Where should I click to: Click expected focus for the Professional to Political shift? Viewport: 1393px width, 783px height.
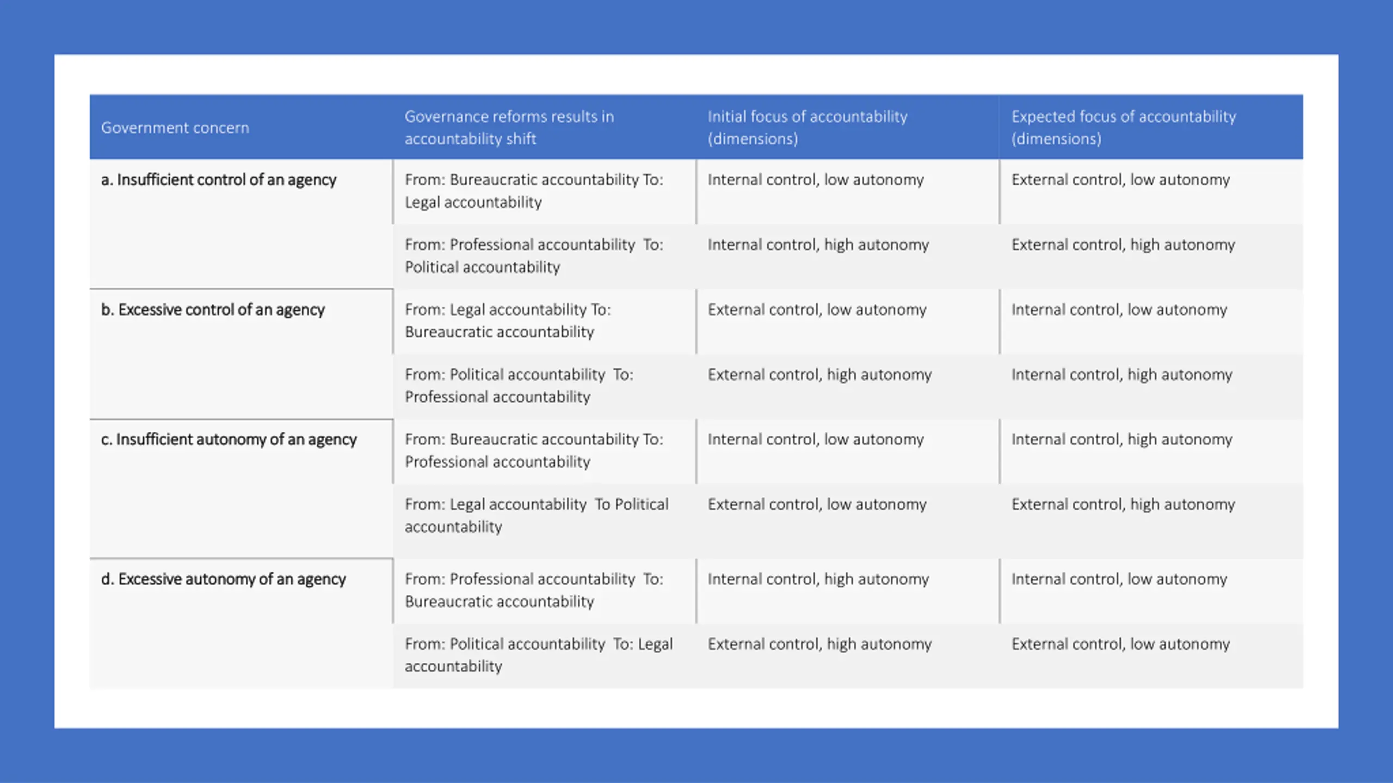(x=1123, y=245)
